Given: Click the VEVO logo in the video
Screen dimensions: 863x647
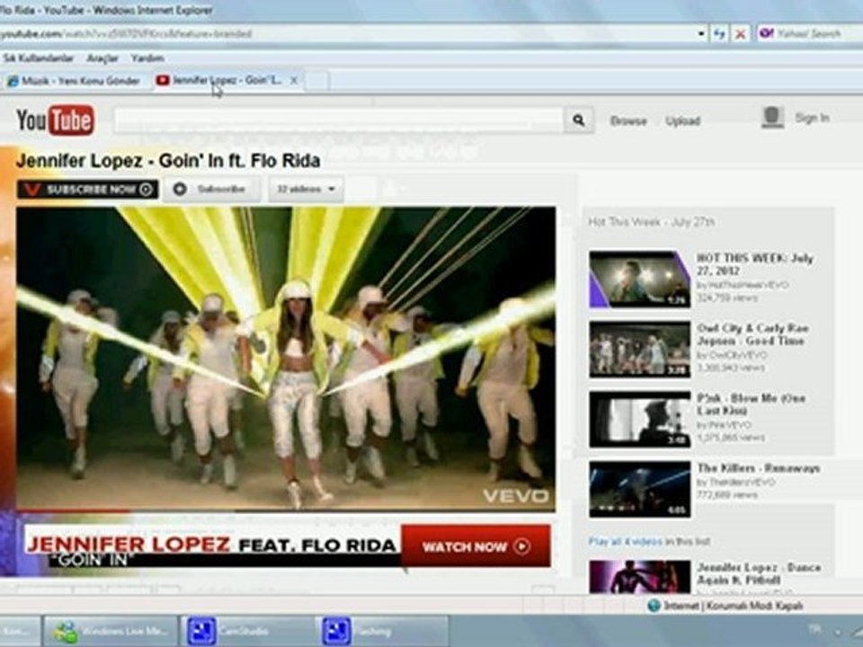Looking at the screenshot, I should (516, 496).
